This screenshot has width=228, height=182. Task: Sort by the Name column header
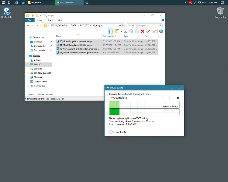pos(78,36)
